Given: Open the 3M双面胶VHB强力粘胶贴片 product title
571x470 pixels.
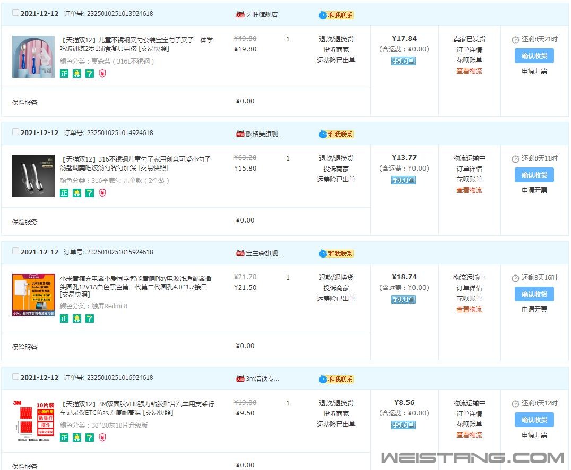Looking at the screenshot, I should coord(137,408).
